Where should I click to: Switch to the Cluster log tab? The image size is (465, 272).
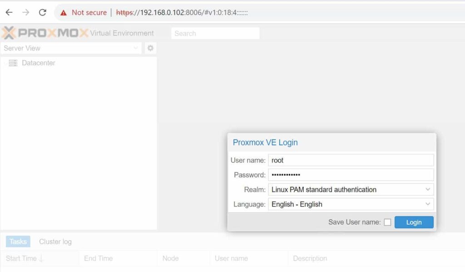tap(55, 242)
